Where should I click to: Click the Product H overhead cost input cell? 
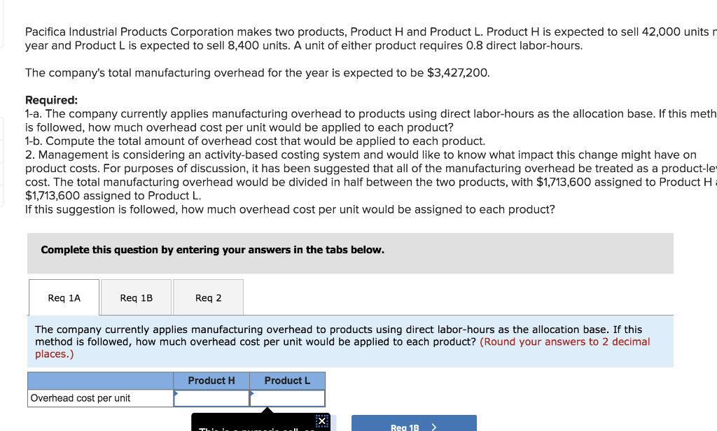click(211, 397)
